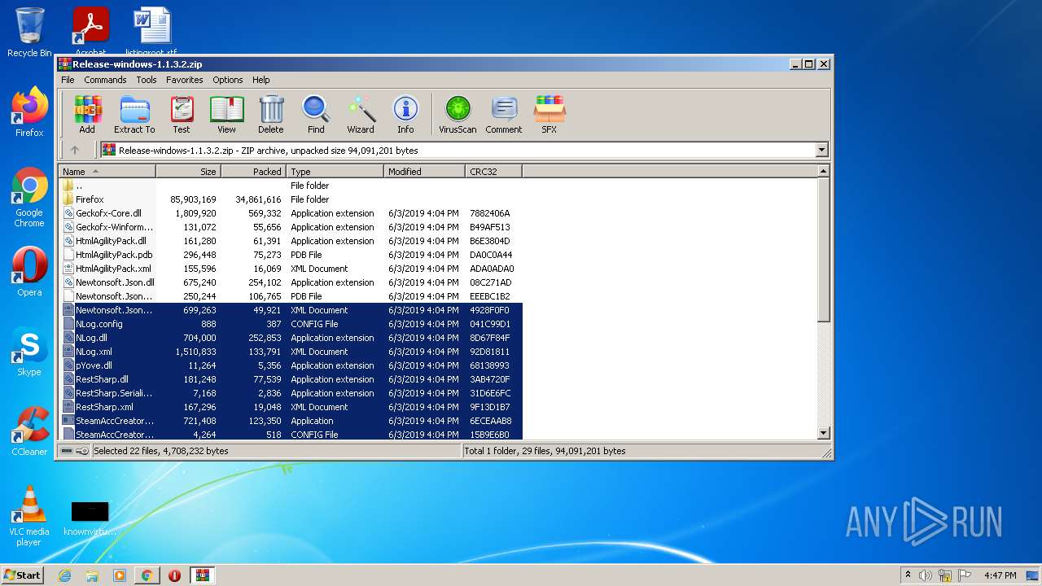Expand the archive path dropdown
The height and width of the screenshot is (586, 1042).
[x=821, y=150]
